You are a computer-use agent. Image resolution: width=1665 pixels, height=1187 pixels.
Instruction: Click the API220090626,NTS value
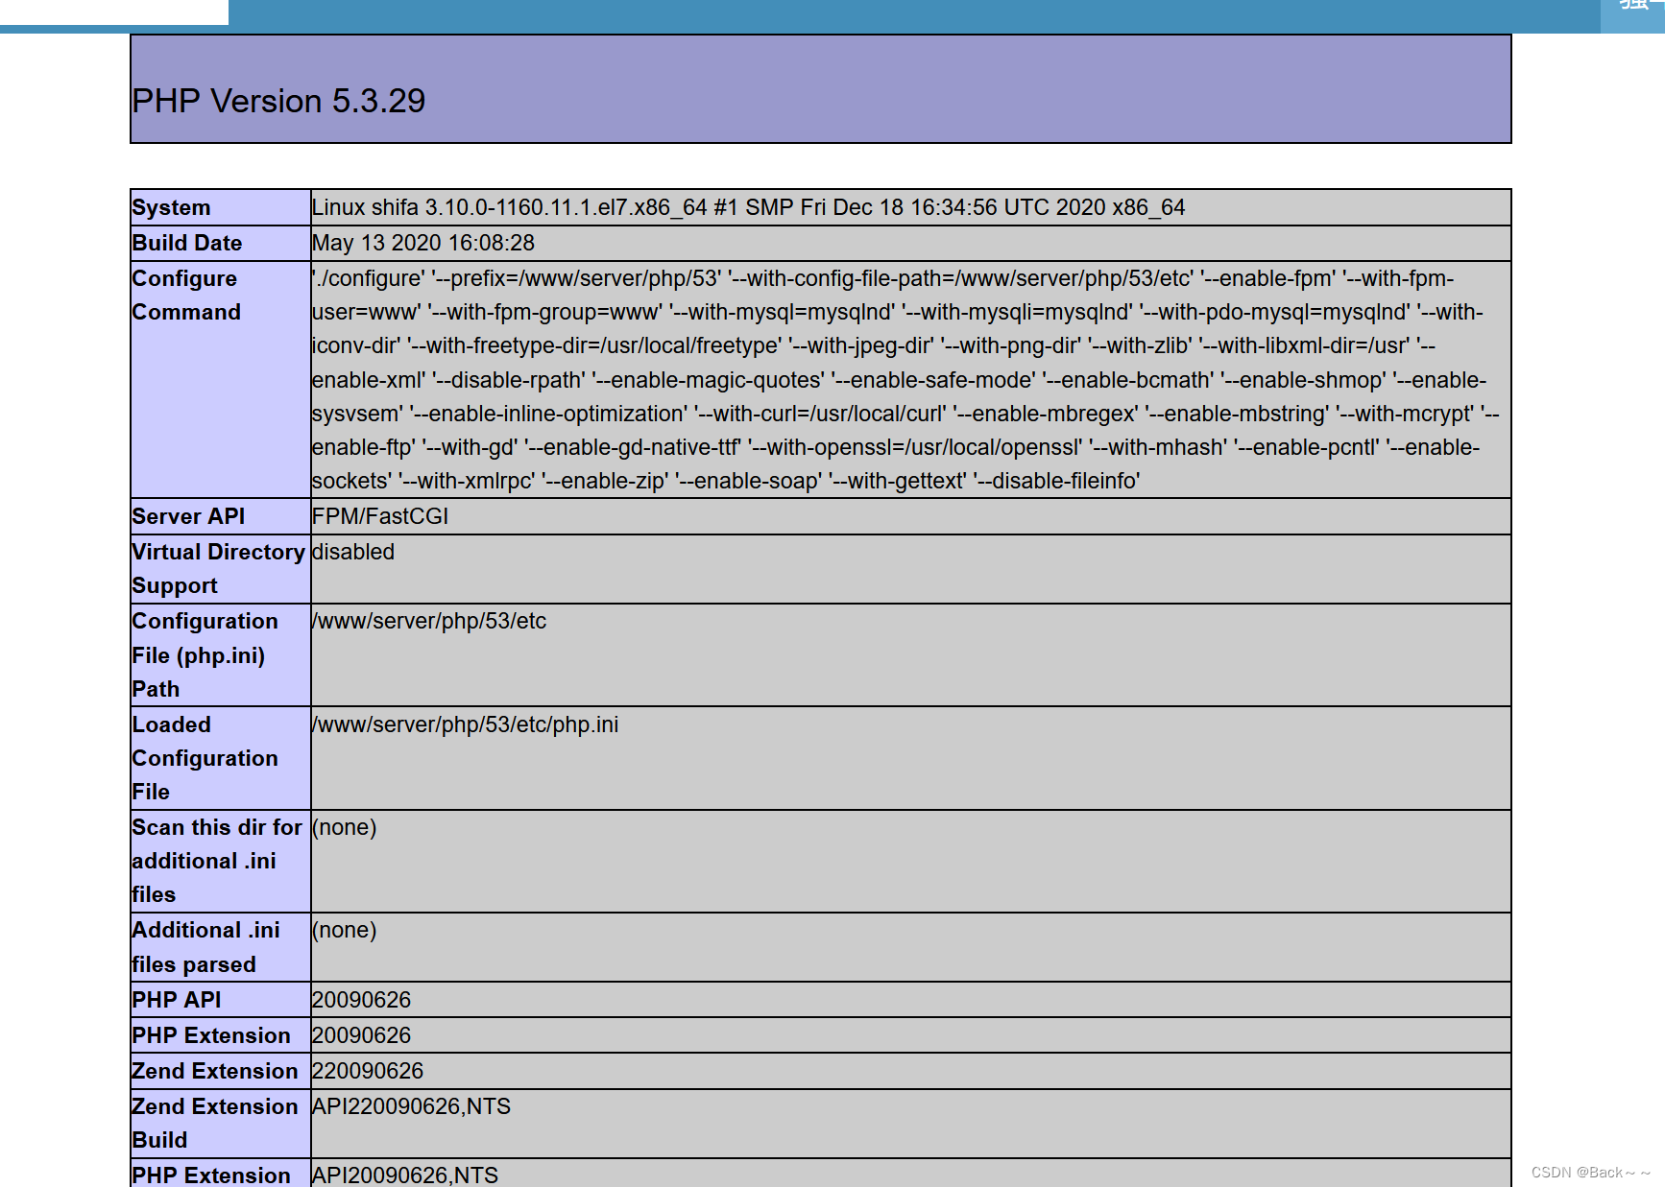[411, 1106]
